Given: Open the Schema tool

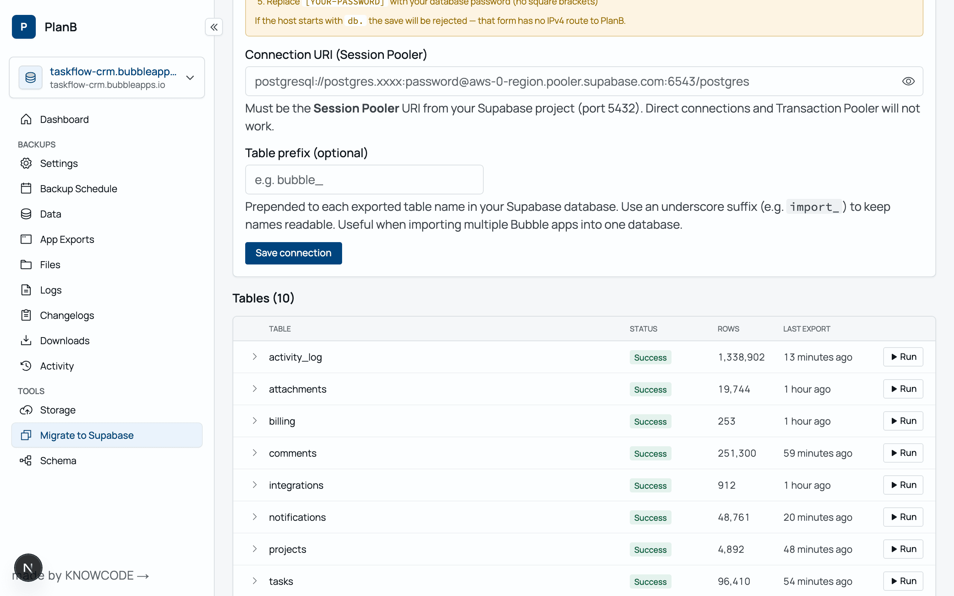Looking at the screenshot, I should point(107,460).
